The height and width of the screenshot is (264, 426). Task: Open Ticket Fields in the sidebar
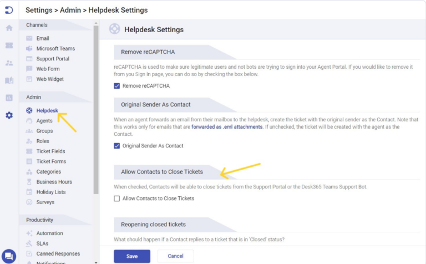50,151
